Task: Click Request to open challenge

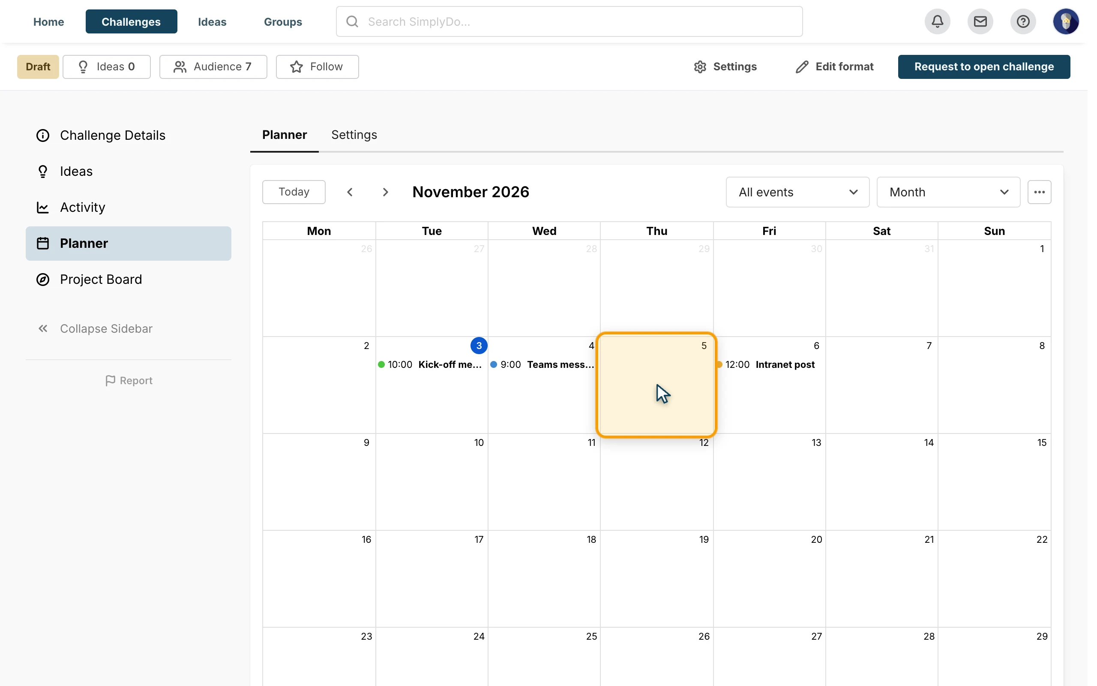Action: coord(984,67)
